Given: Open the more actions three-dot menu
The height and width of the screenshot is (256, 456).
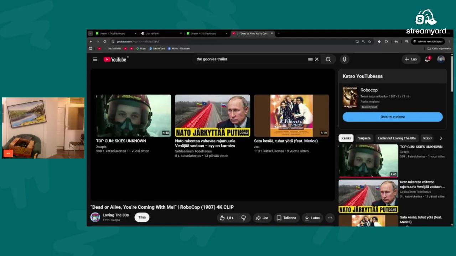Looking at the screenshot, I should point(330,218).
